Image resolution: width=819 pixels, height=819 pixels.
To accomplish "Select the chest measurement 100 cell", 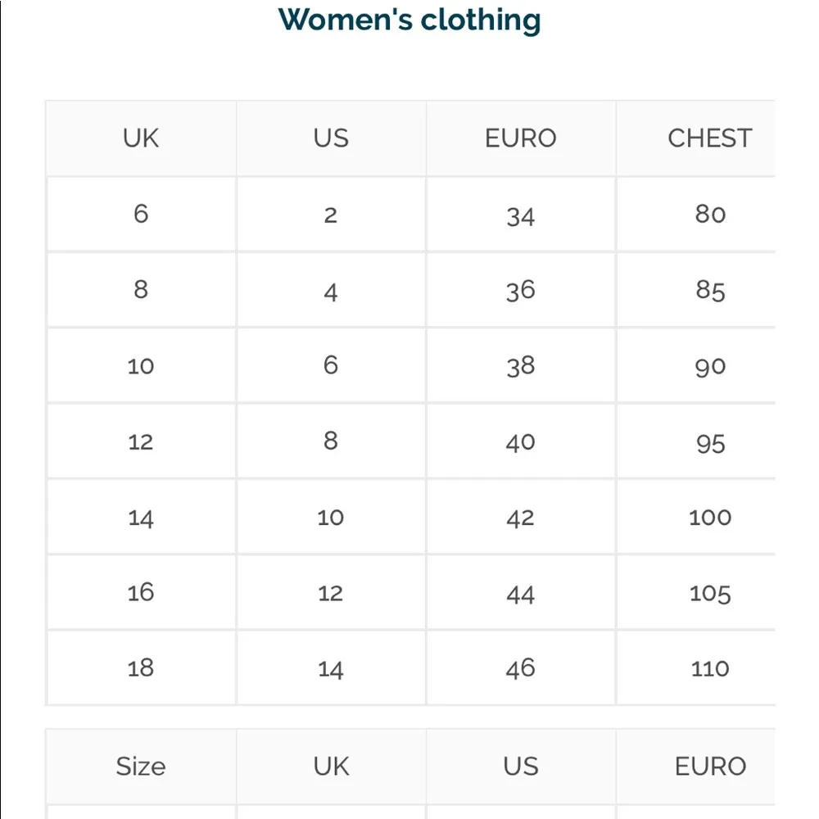I will [709, 518].
